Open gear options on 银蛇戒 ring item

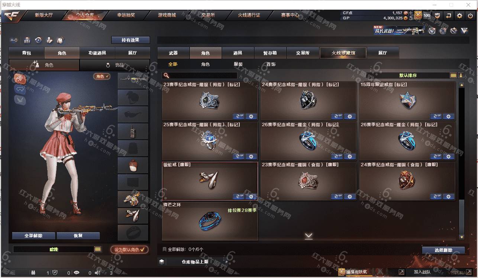point(251,196)
